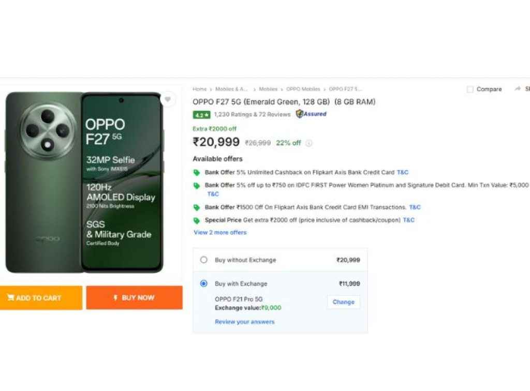Open Review your answers link
Screen dimensions: 530x391
244,321
